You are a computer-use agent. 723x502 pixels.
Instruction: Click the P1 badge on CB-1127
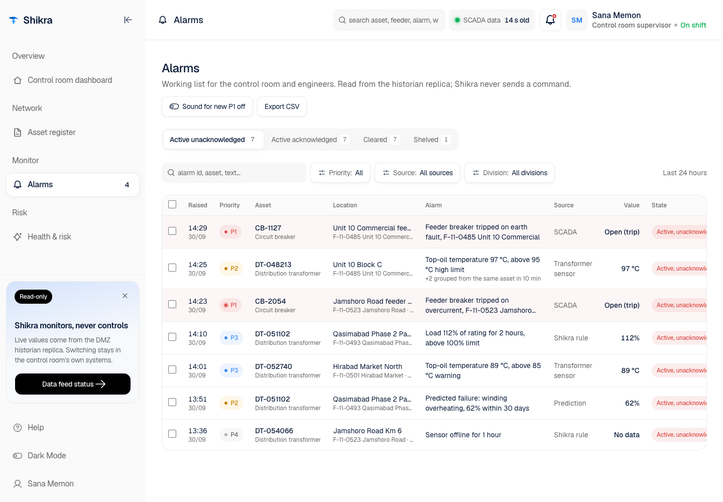(230, 232)
